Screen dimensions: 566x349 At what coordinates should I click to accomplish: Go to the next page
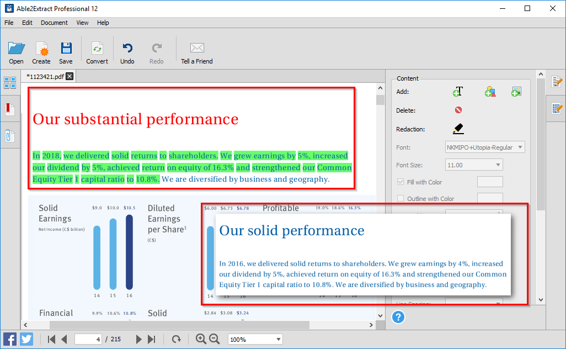click(138, 339)
